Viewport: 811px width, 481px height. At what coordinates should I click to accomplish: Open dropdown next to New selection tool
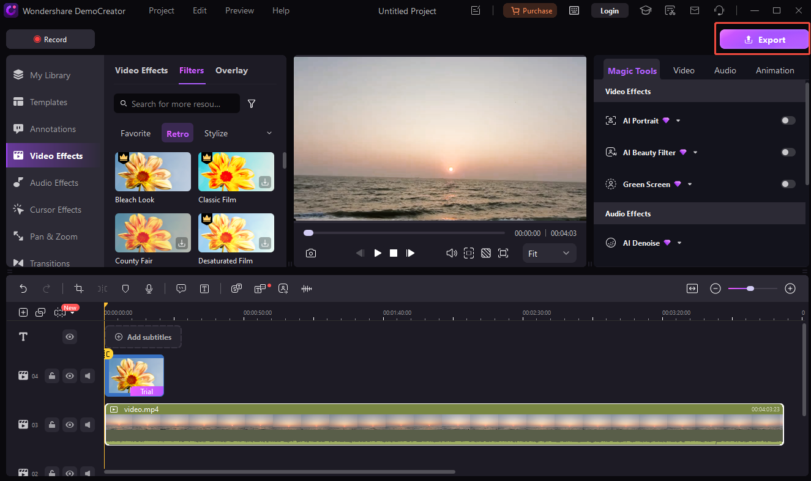click(x=72, y=314)
